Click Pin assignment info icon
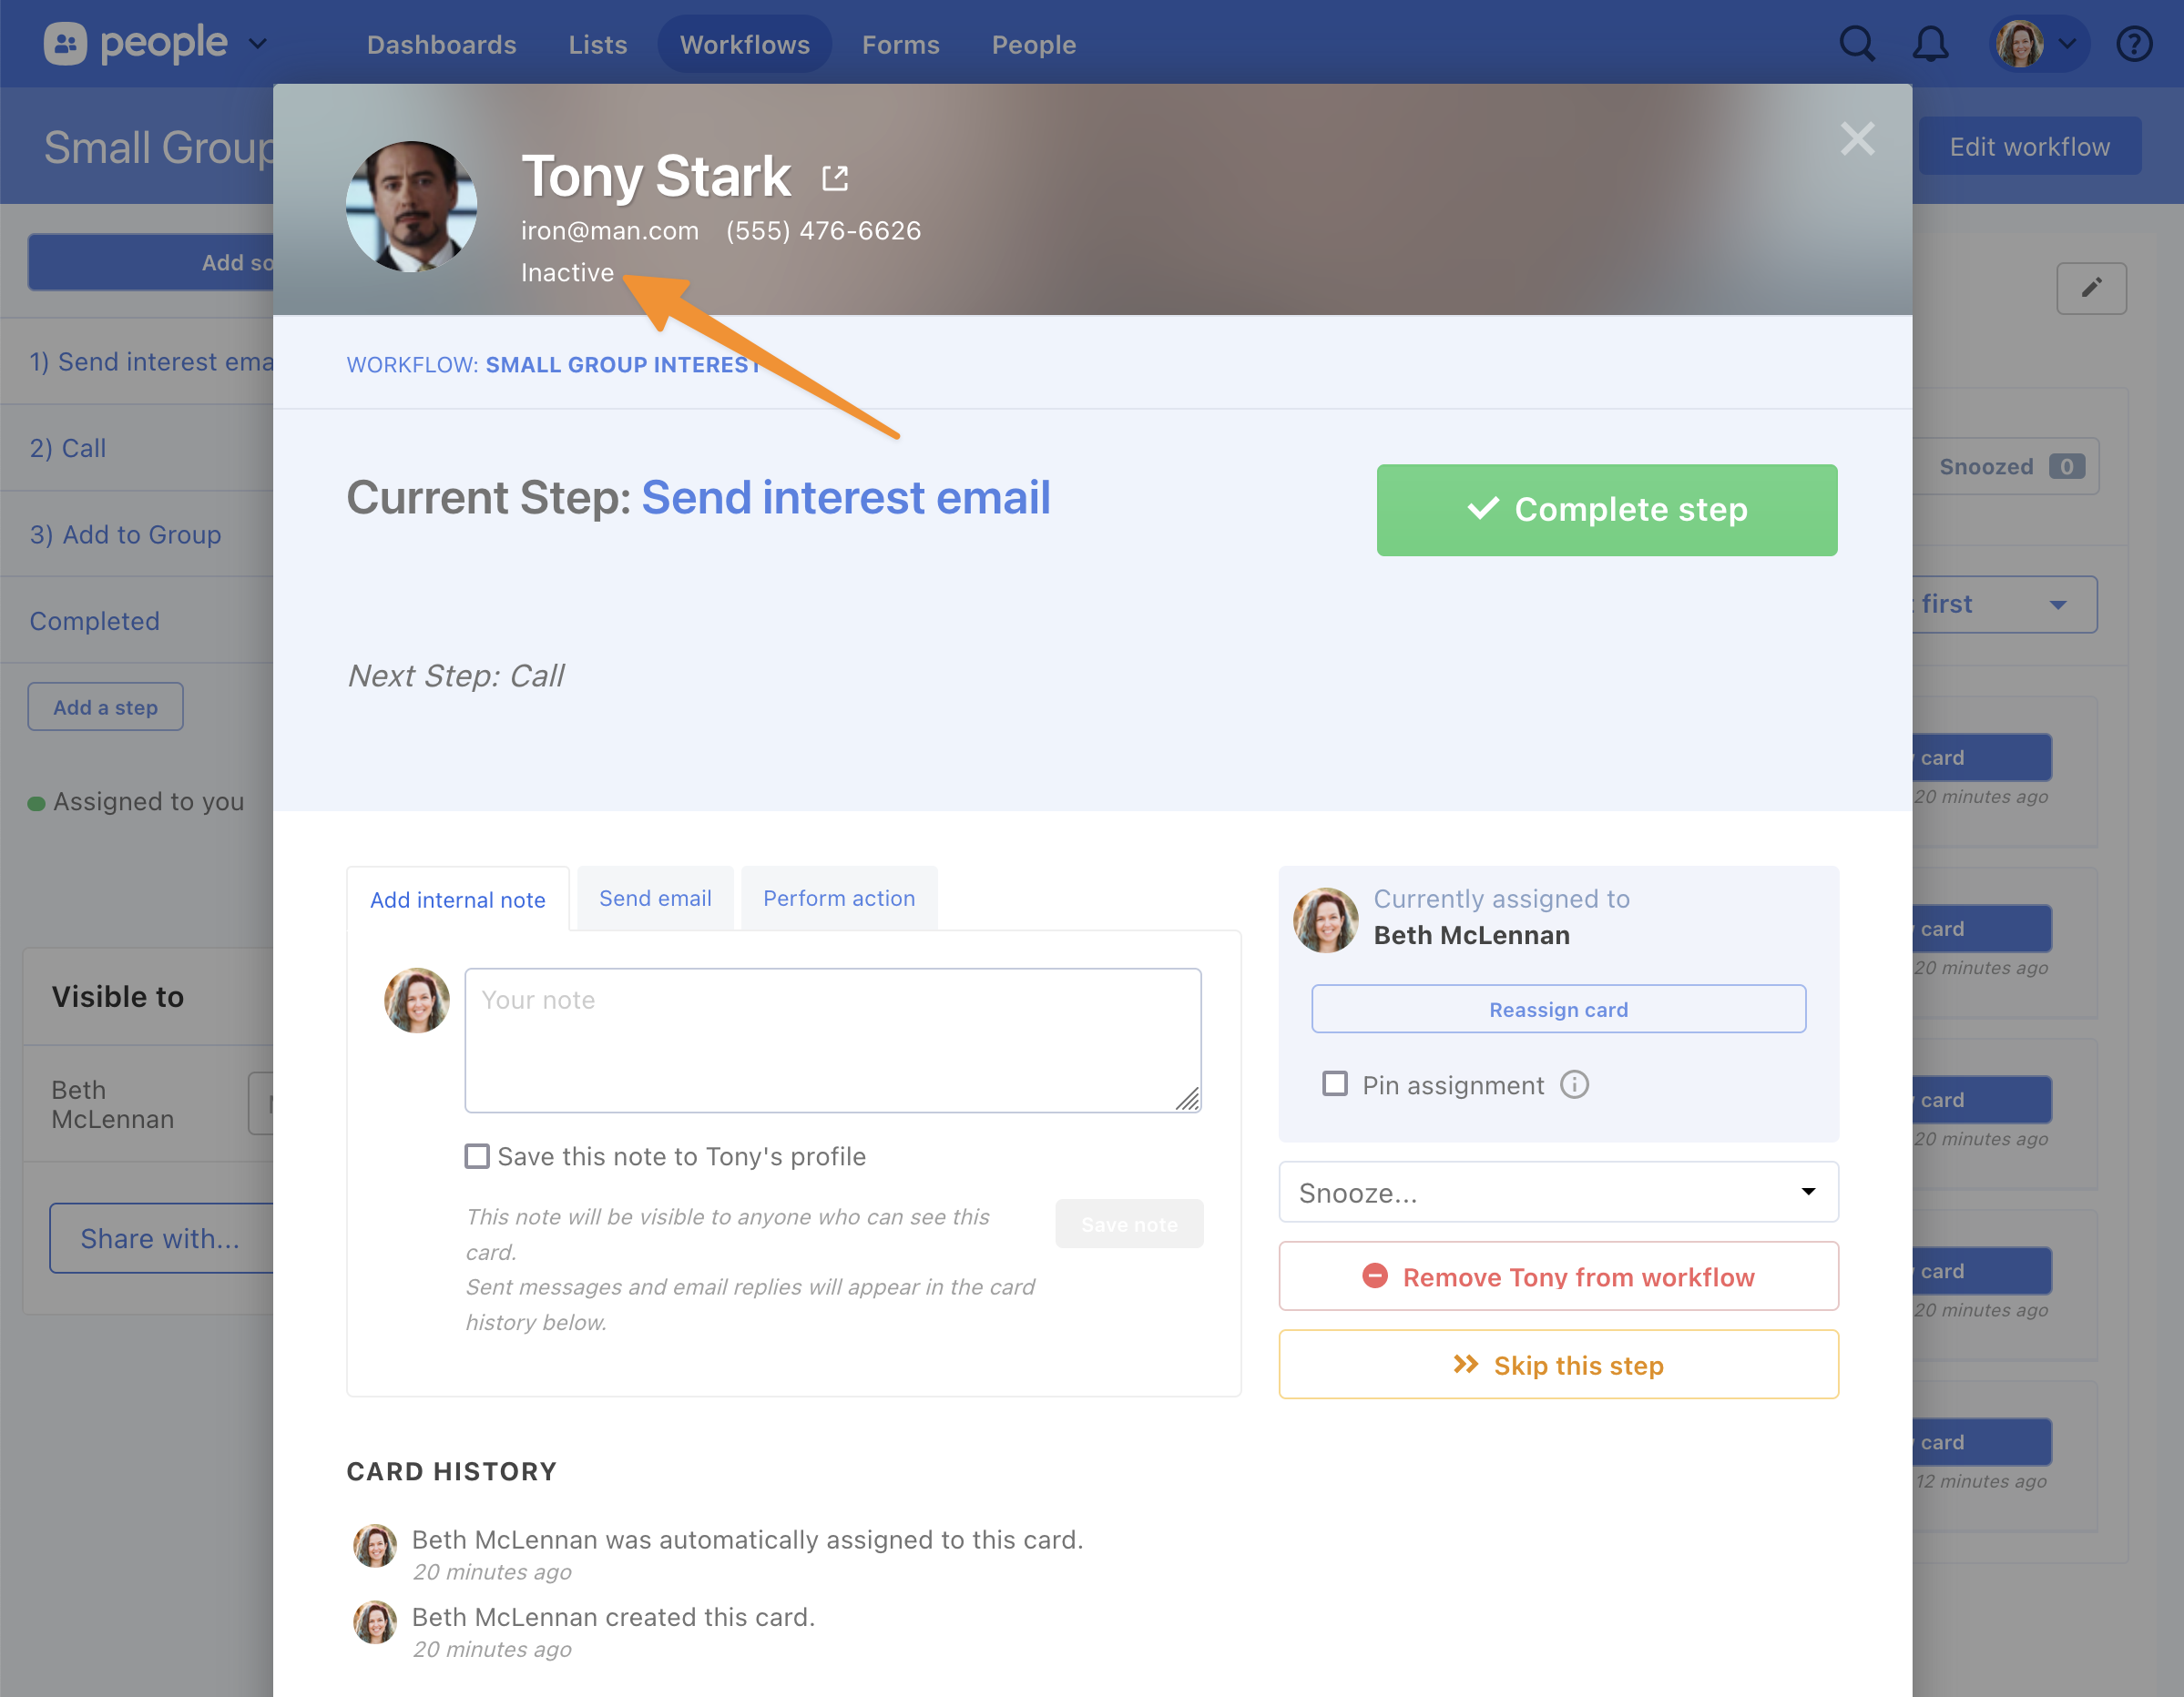The image size is (2184, 1697). point(1574,1084)
